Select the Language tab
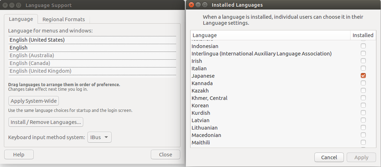 coord(21,19)
